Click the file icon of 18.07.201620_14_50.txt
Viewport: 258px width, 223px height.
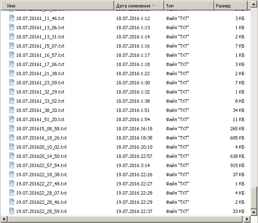(12, 156)
